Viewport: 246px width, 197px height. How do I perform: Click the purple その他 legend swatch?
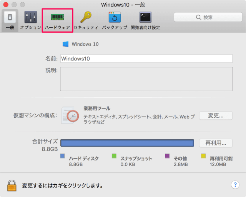(x=167, y=156)
